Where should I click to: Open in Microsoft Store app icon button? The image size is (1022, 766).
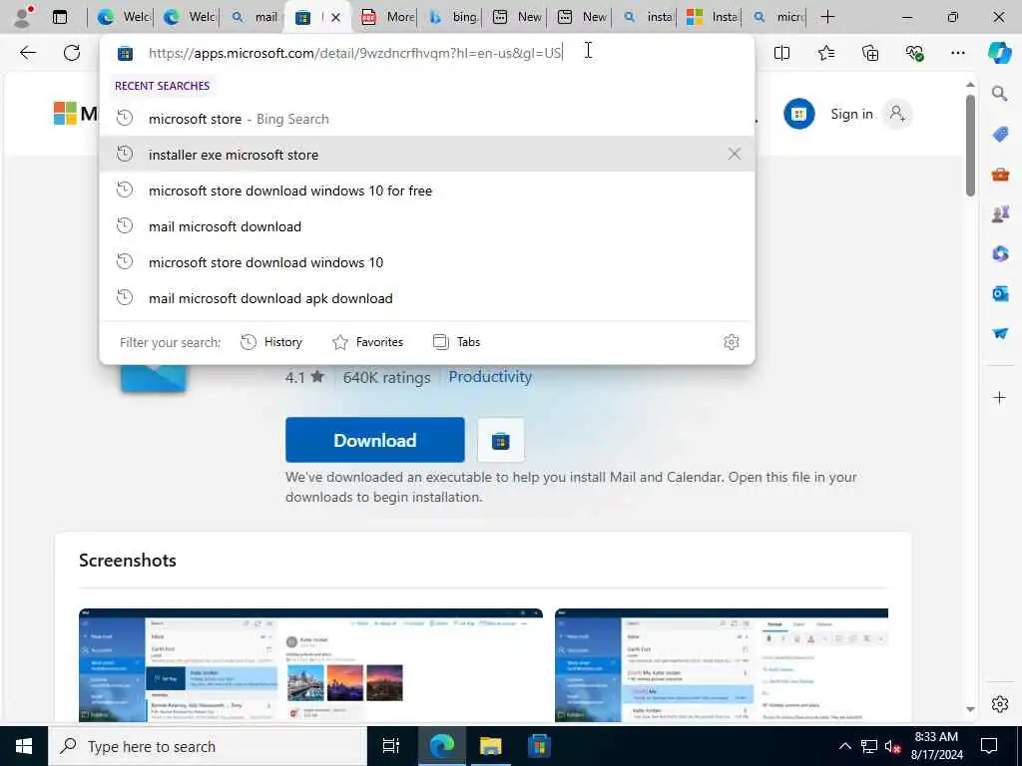click(x=501, y=440)
